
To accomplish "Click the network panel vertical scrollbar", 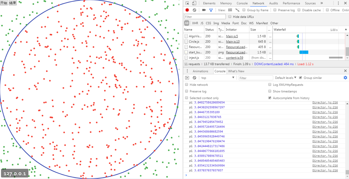I will tap(347, 51).
